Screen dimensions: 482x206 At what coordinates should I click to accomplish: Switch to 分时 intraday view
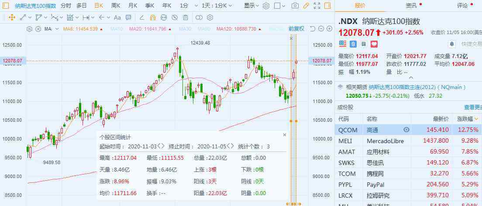(x=65, y=6)
